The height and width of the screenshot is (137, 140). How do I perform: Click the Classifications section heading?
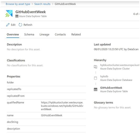click(16, 60)
